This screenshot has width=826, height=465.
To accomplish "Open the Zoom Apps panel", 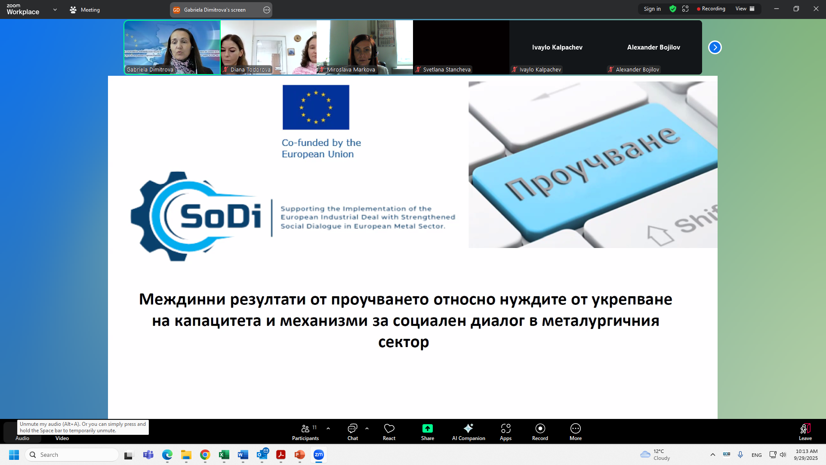I will tap(505, 432).
